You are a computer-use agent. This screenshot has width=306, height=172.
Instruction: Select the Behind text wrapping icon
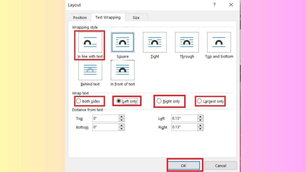coord(90,70)
